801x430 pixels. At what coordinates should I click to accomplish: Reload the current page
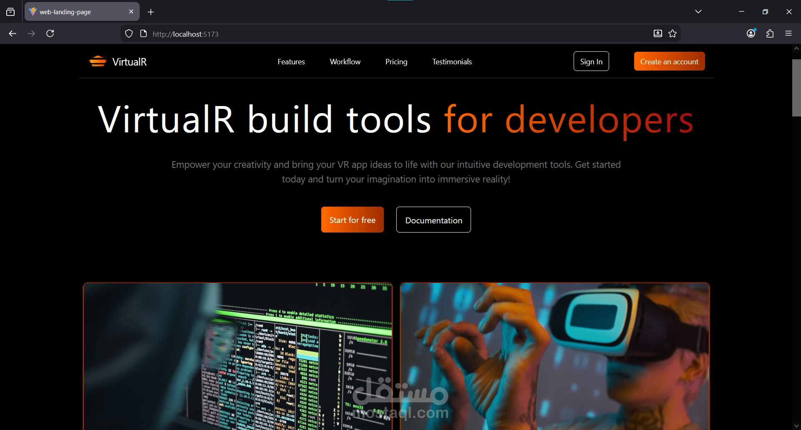click(x=50, y=33)
